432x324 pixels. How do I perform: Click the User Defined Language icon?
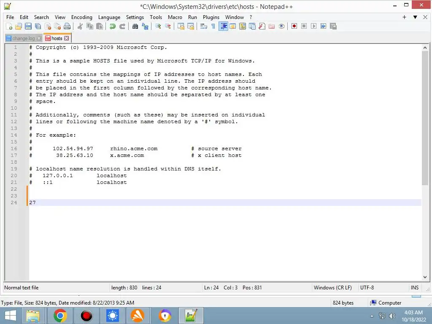(233, 26)
